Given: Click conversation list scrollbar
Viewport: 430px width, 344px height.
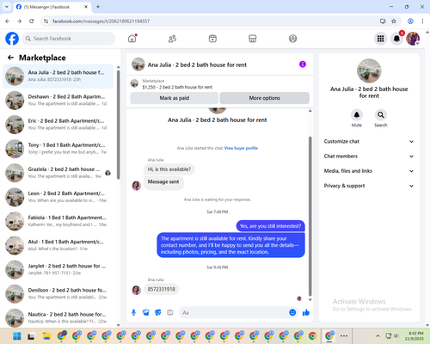Looking at the screenshot, I should click(x=118, y=125).
